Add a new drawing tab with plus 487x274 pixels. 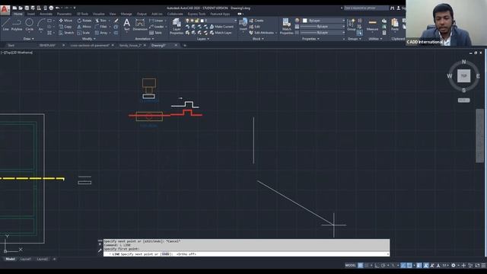point(185,46)
